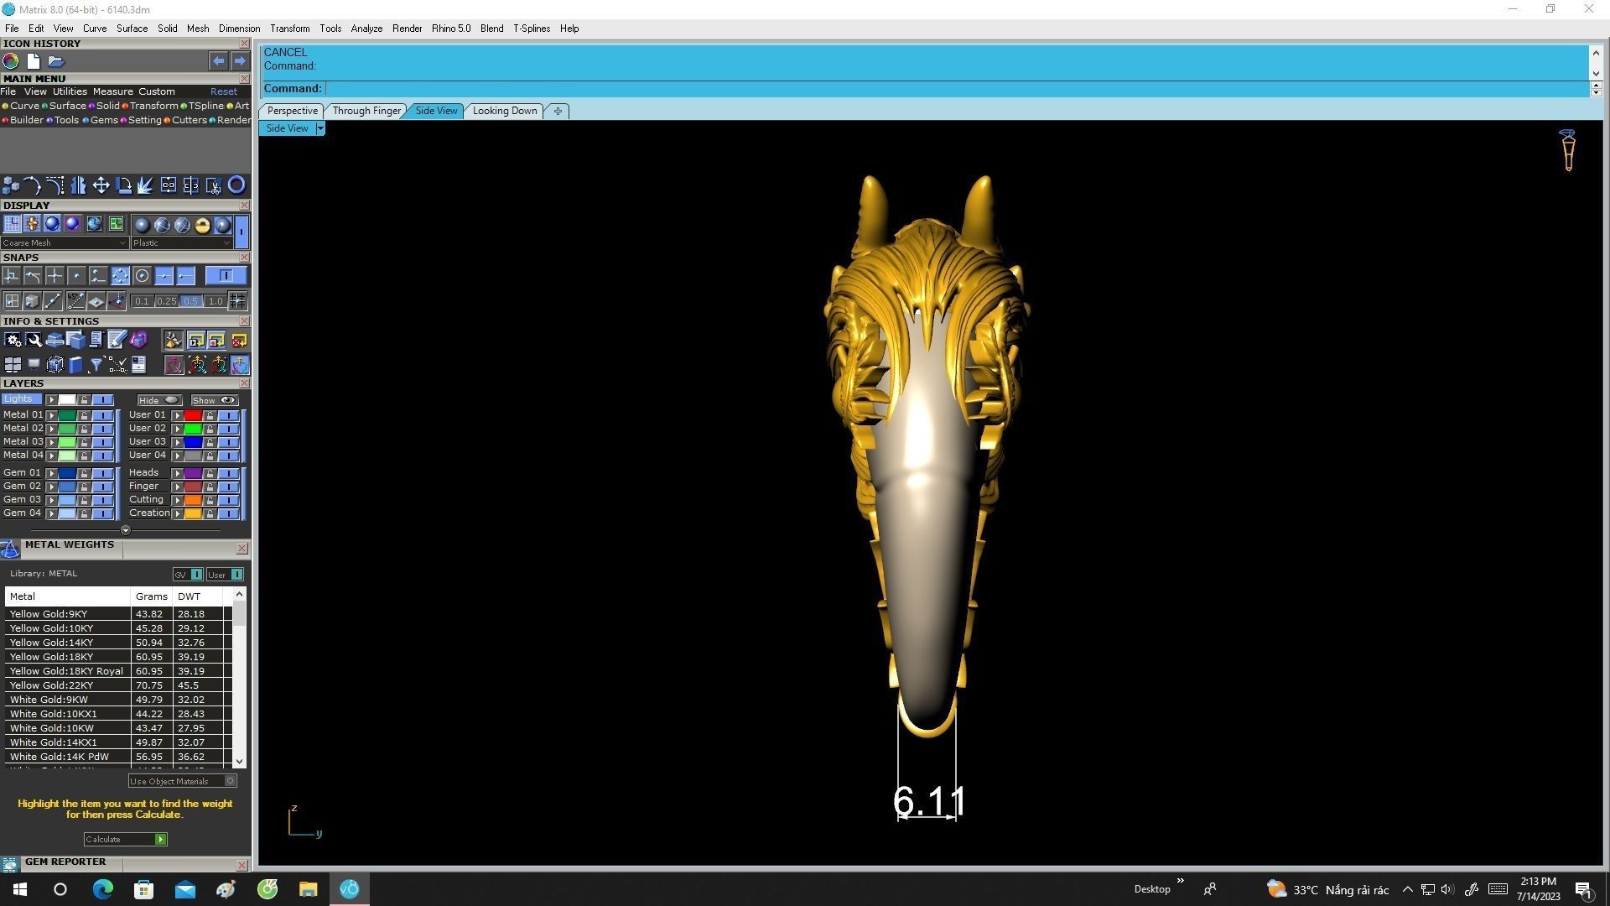Click the metal weights table scrollbar down arrow
1610x906 pixels.
pyautogui.click(x=239, y=762)
